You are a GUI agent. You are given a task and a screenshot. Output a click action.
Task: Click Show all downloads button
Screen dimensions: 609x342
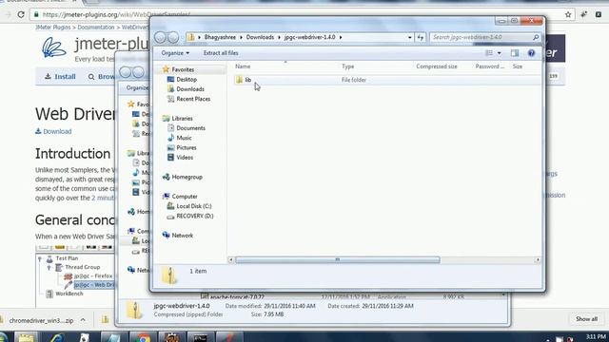(586, 319)
